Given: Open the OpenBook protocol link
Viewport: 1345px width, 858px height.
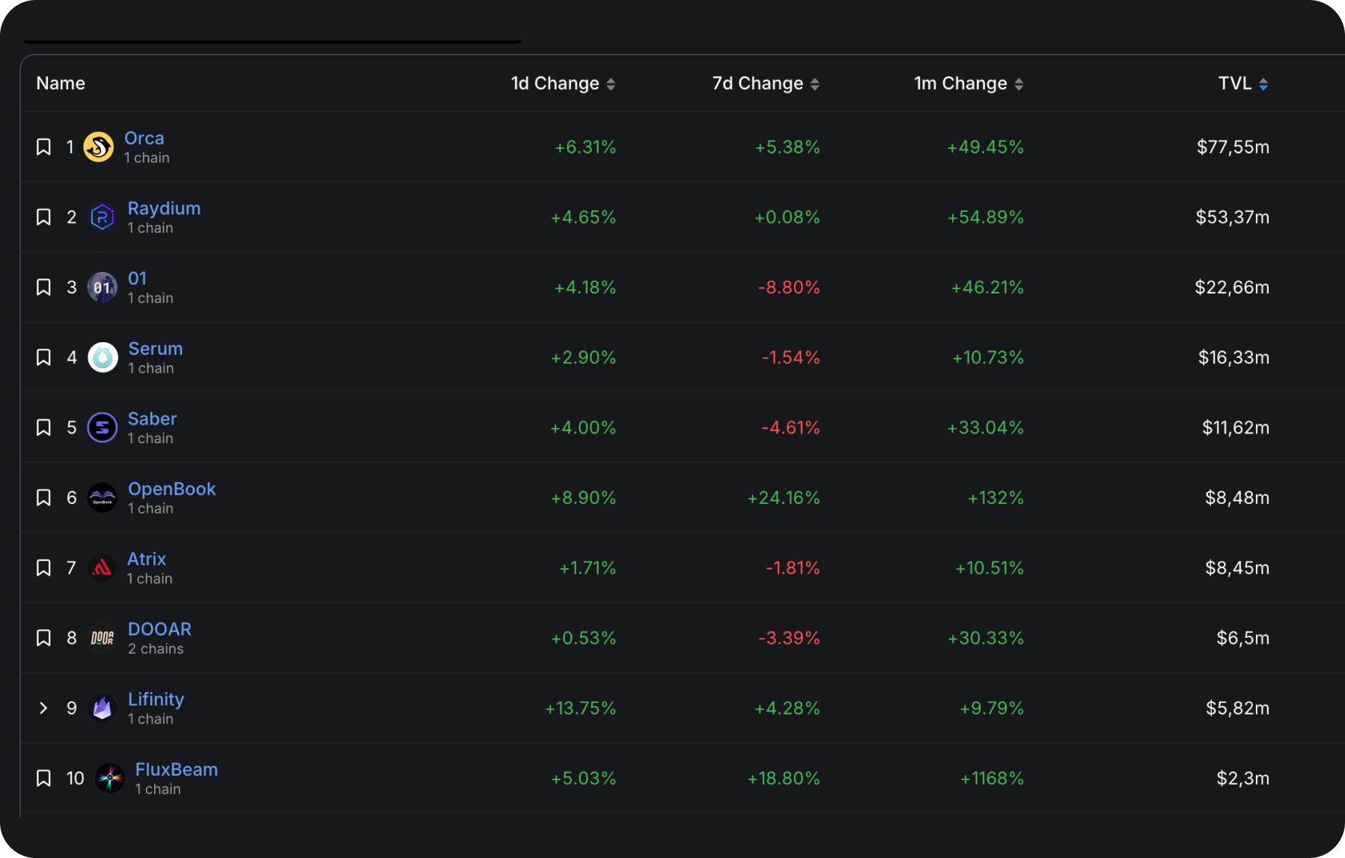Looking at the screenshot, I should [171, 489].
